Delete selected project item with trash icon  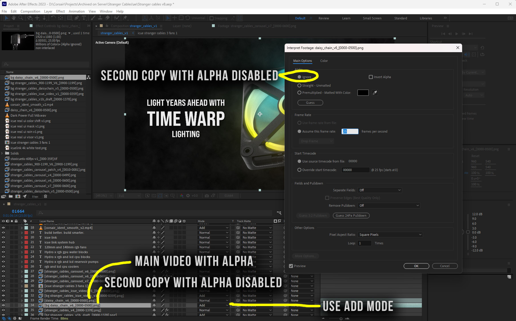click(x=45, y=196)
